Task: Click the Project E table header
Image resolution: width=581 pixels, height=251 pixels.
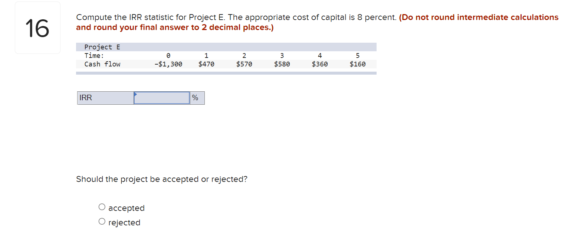Action: [102, 47]
